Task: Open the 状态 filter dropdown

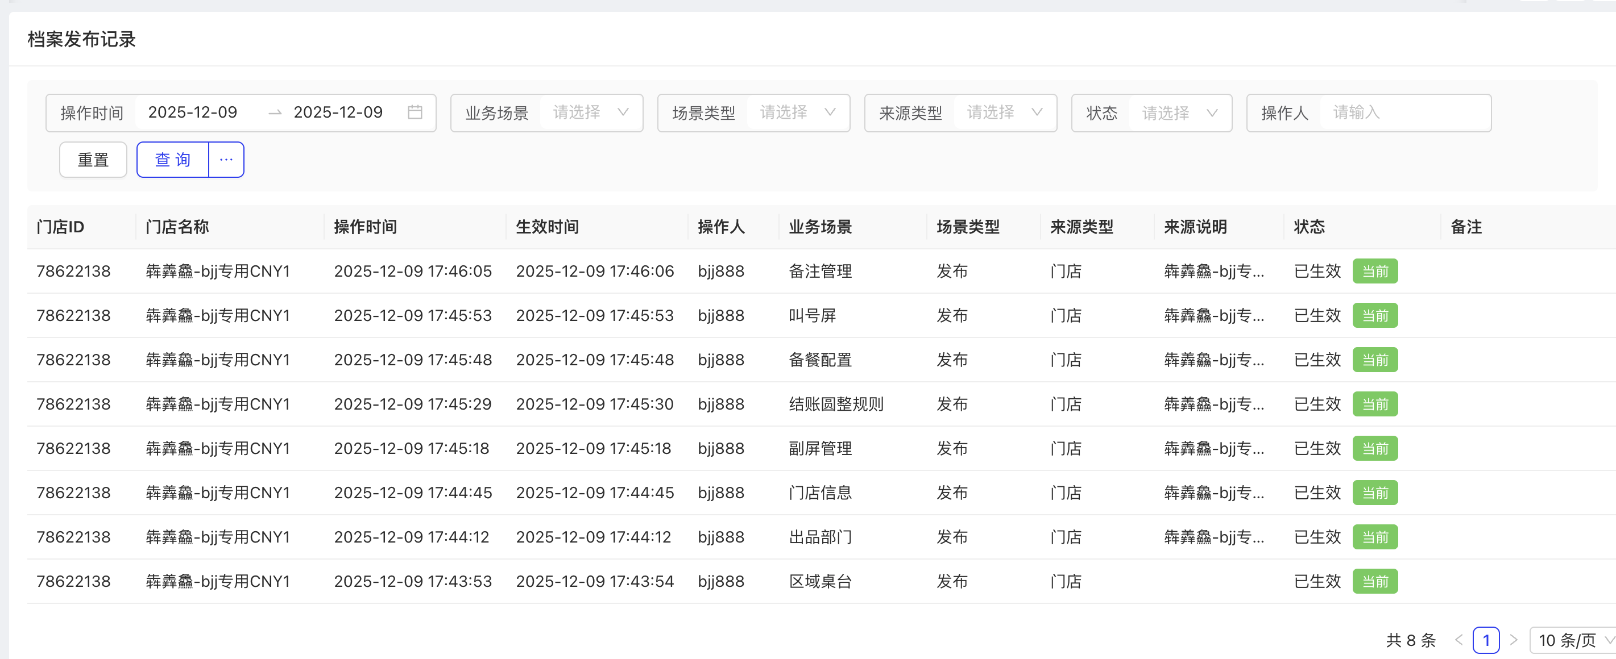Action: click(x=1179, y=113)
